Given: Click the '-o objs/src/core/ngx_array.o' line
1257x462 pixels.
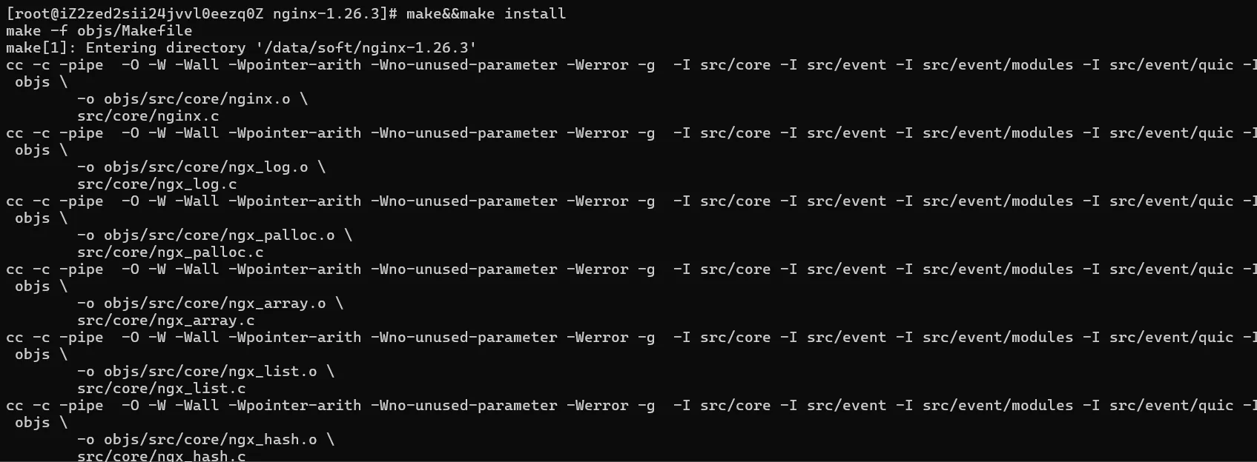Looking at the screenshot, I should pos(210,303).
